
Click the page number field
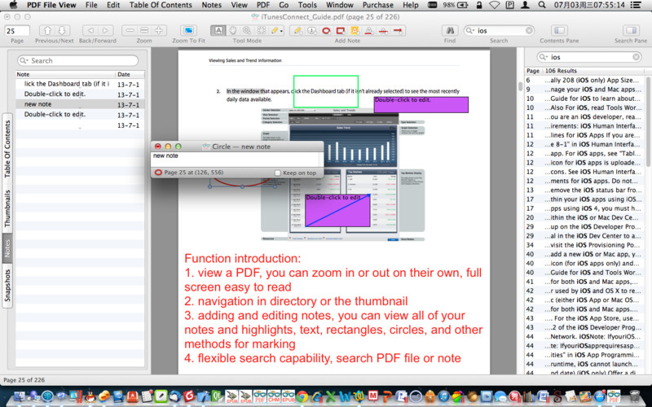pyautogui.click(x=17, y=31)
